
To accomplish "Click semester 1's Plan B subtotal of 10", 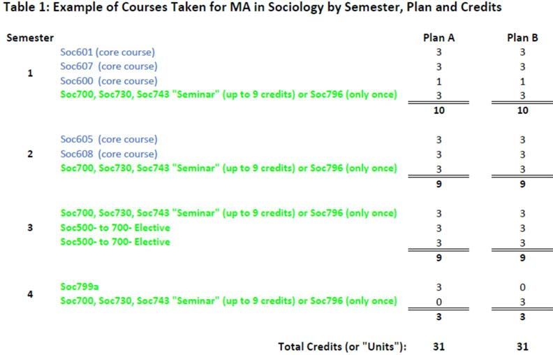I will tap(522, 110).
